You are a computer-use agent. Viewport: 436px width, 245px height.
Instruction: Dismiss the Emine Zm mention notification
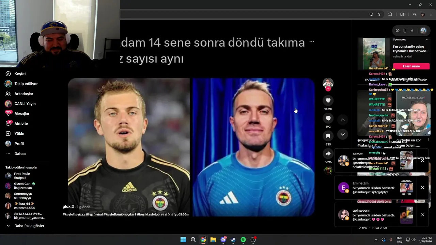click(422, 187)
